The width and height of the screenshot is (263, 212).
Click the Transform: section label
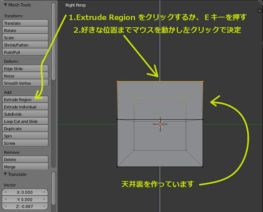[x=13, y=16]
